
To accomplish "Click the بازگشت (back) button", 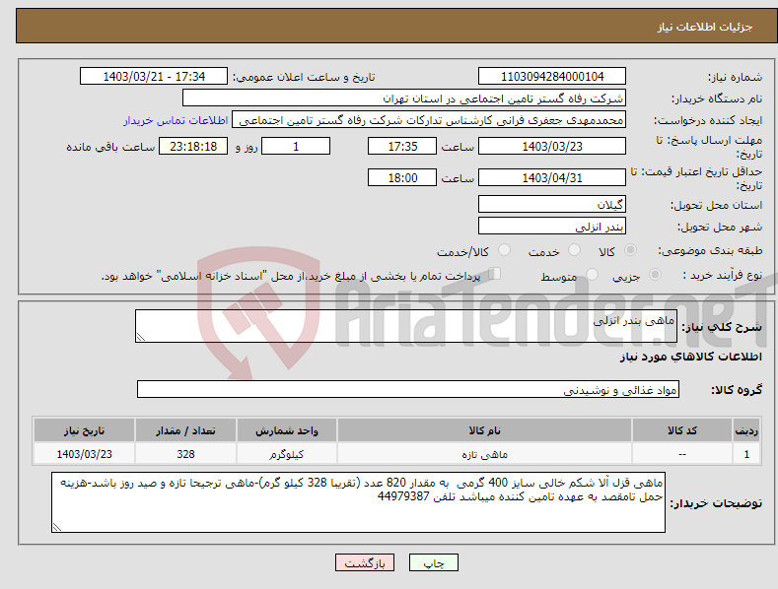I will [x=365, y=562].
